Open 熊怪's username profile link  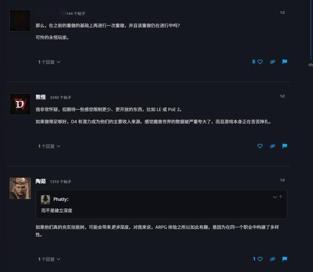41,97
